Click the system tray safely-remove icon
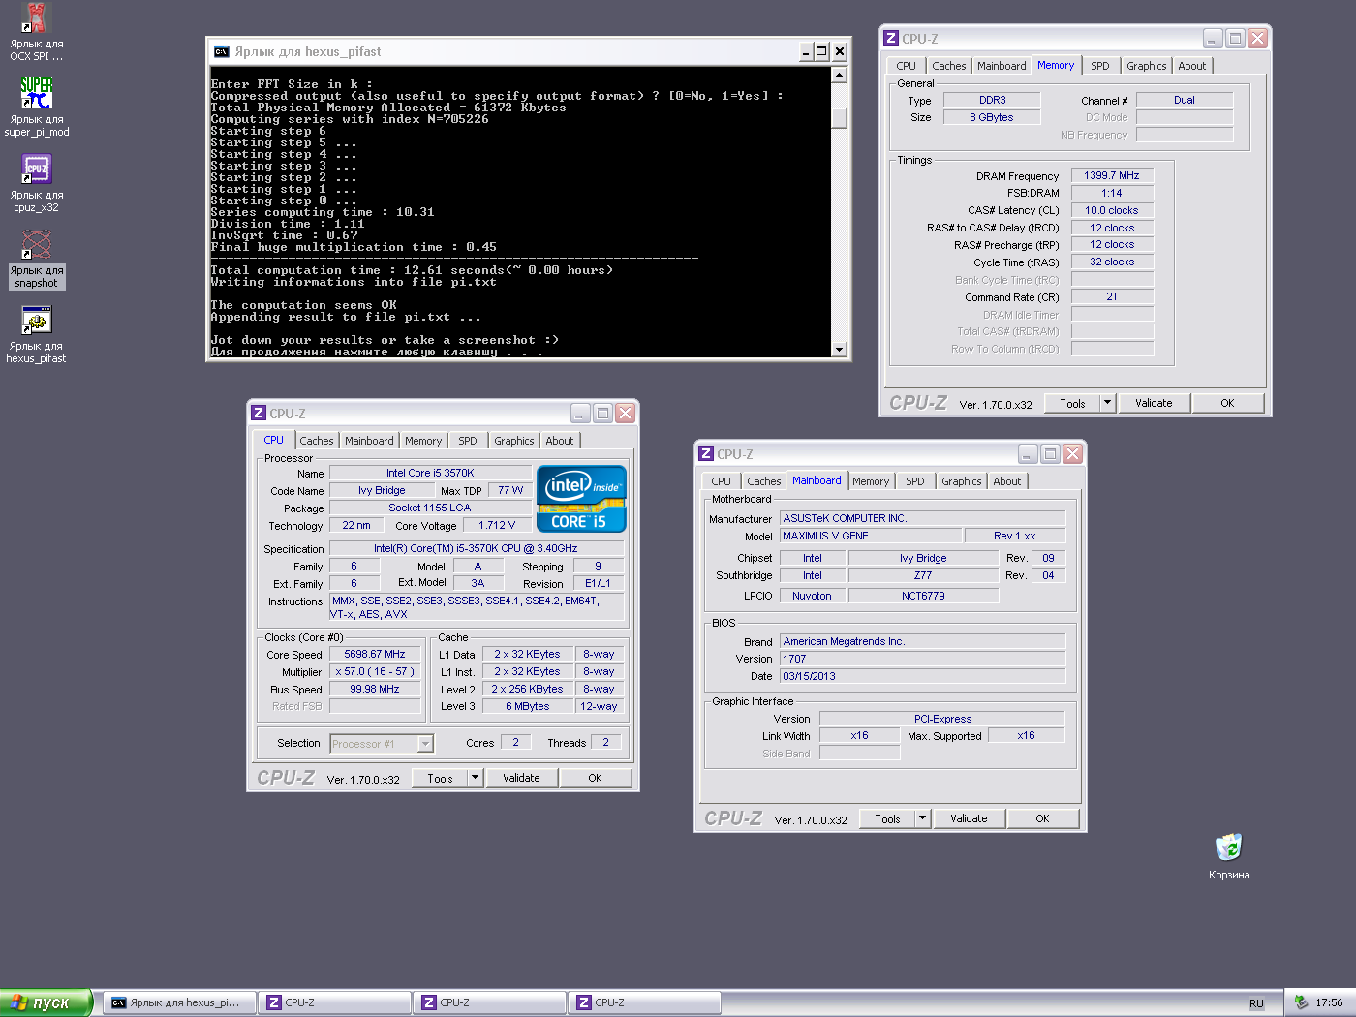1356x1017 pixels. pyautogui.click(x=1301, y=1002)
